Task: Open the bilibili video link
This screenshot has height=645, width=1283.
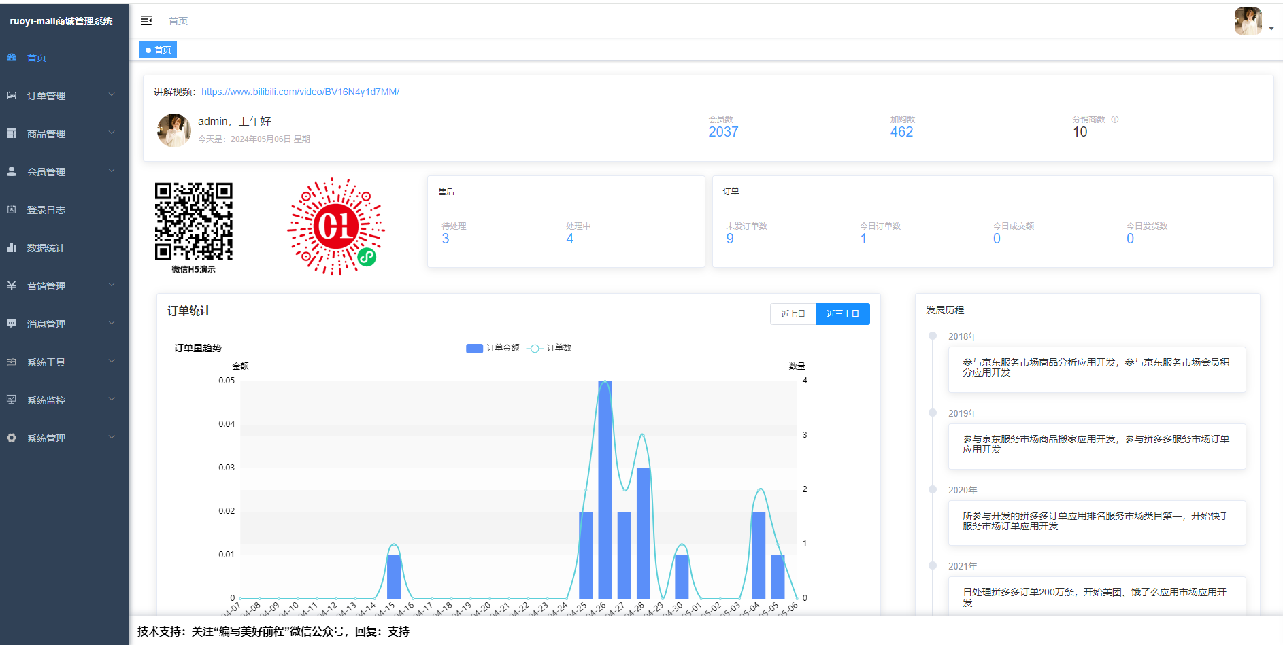Action: [300, 92]
